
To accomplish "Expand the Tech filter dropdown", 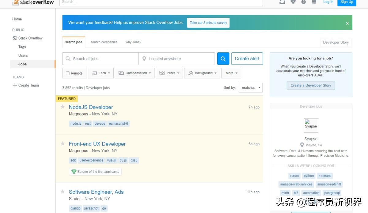I will click(x=101, y=73).
